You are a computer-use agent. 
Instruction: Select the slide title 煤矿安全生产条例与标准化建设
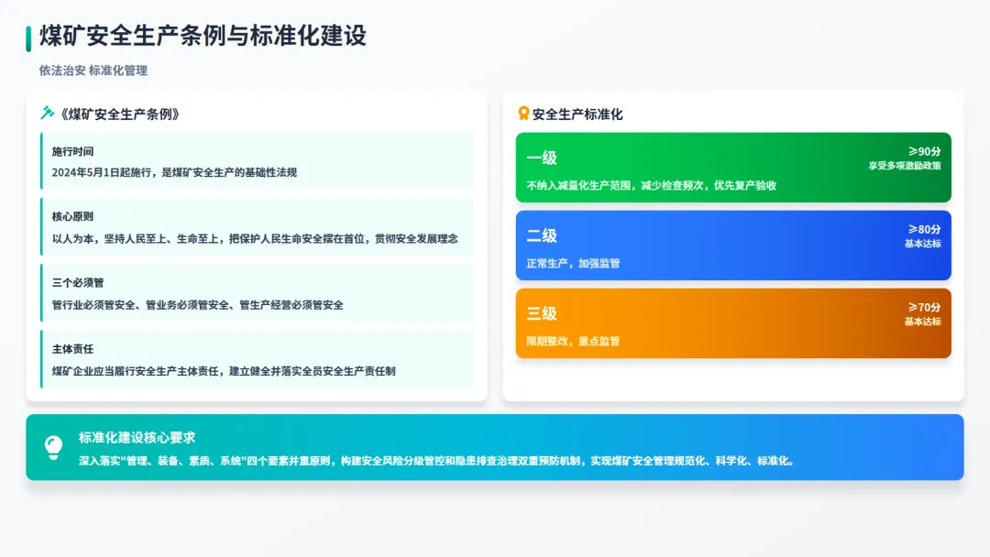(x=203, y=36)
